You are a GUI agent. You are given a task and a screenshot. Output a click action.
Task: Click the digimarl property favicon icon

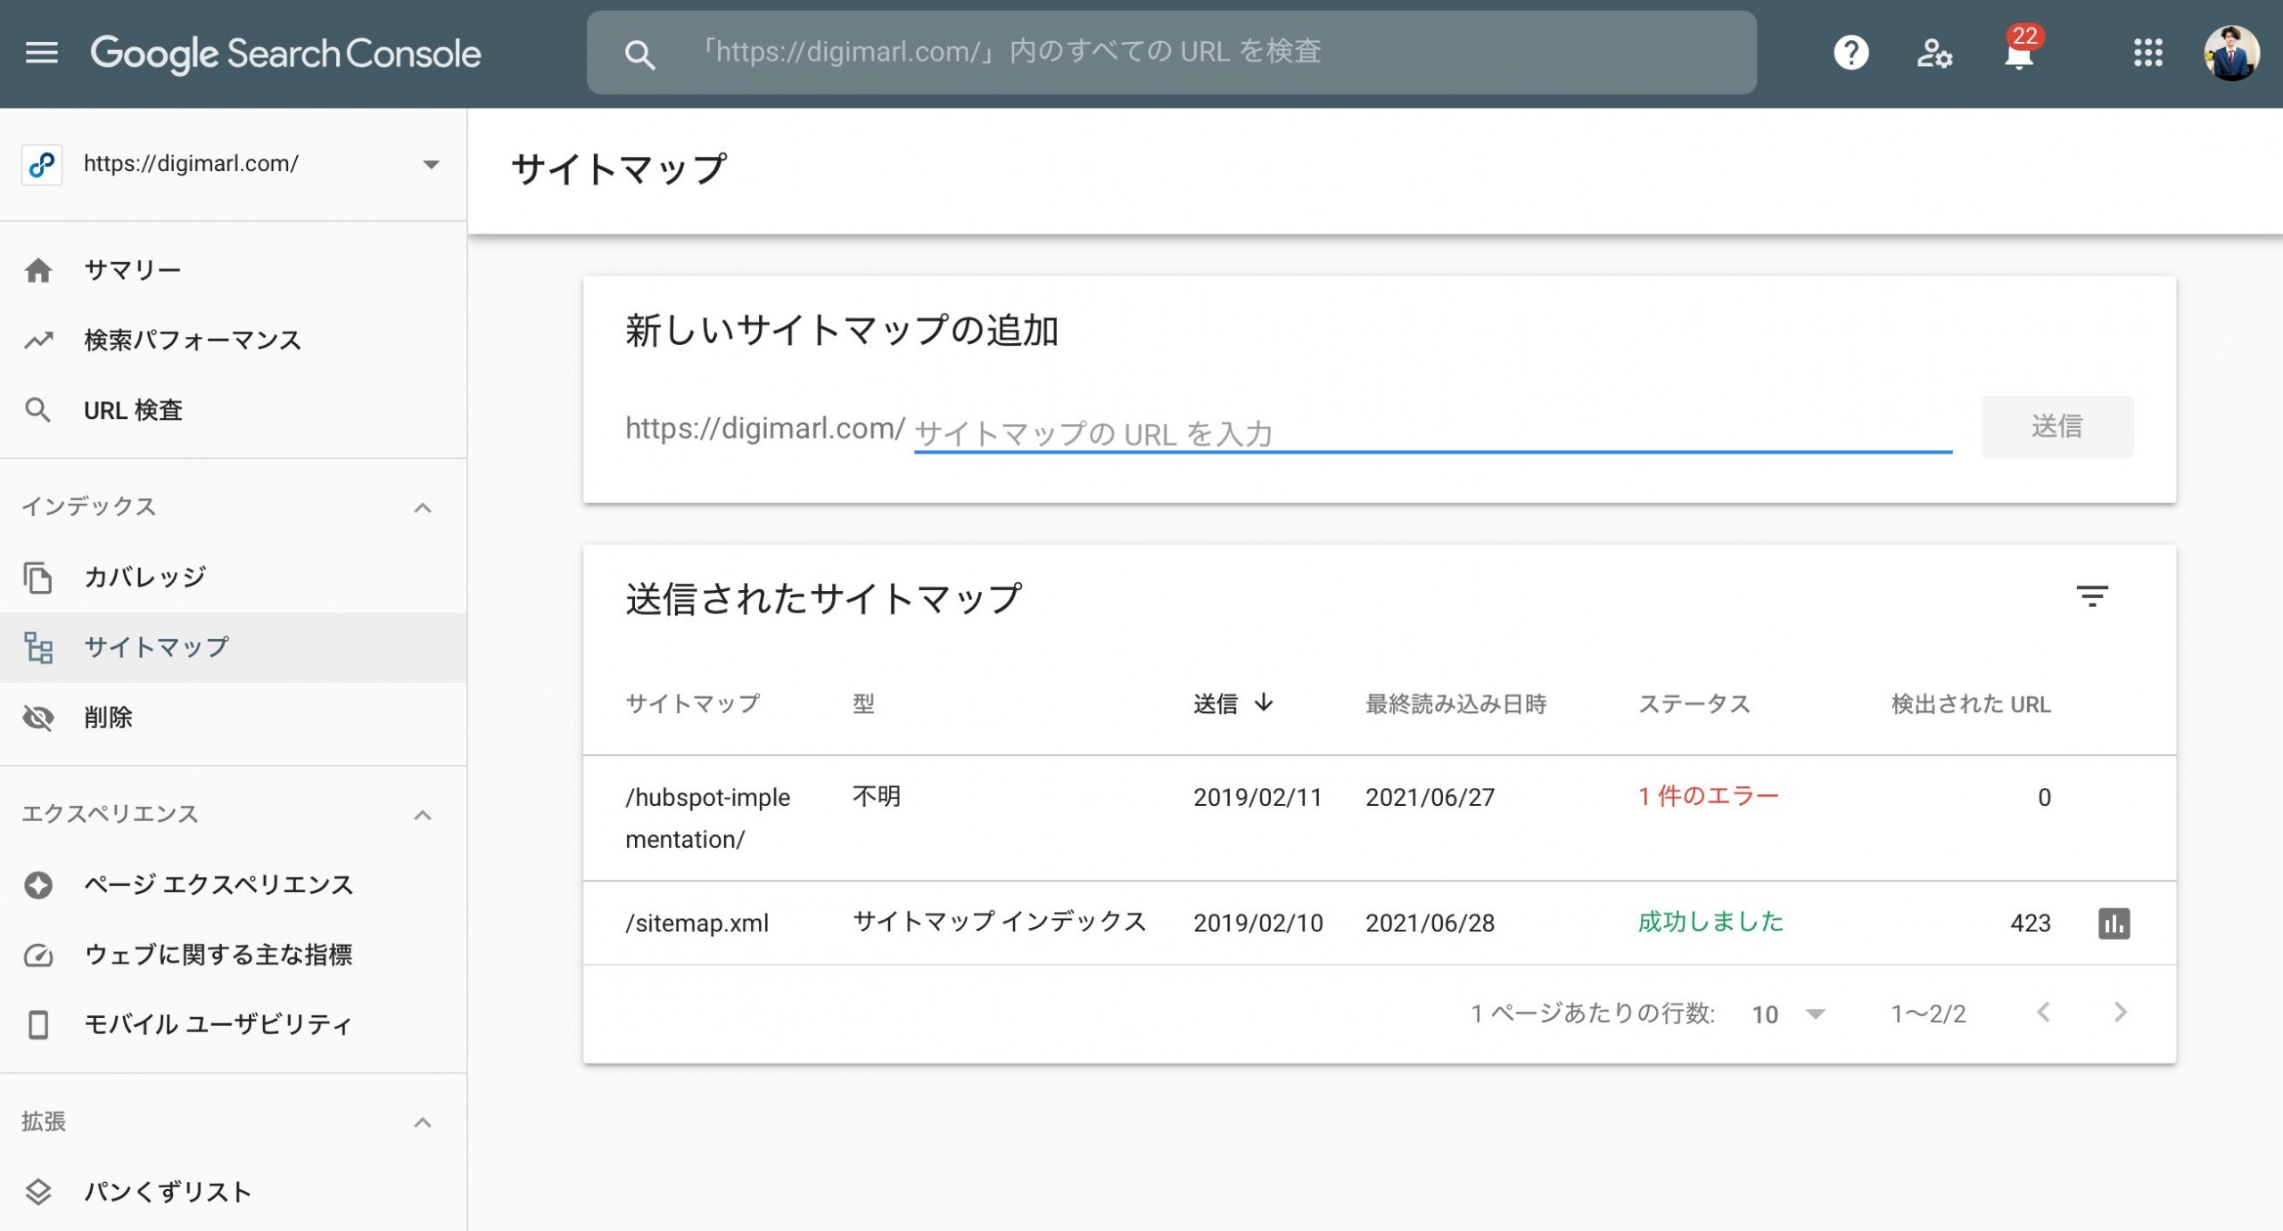(42, 164)
